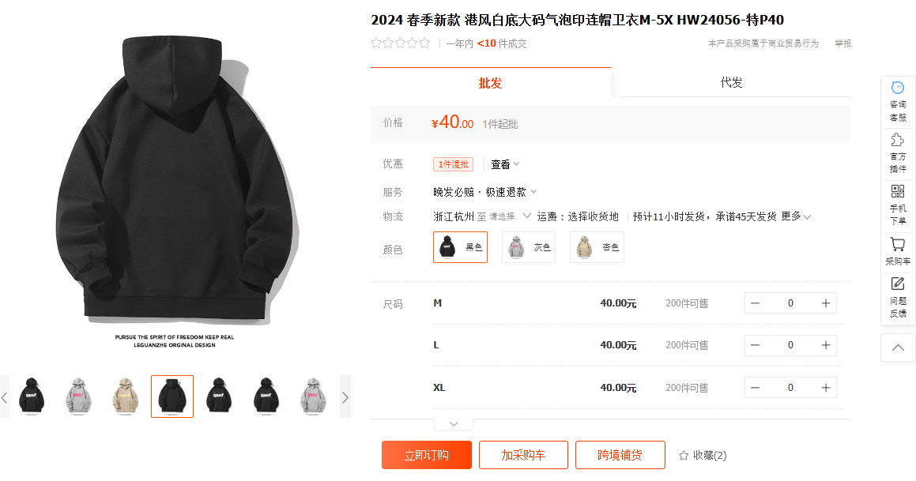Screen dimensions: 916x481
Task: Click the 问题反馈 feedback pencil icon
Action: coord(897,284)
